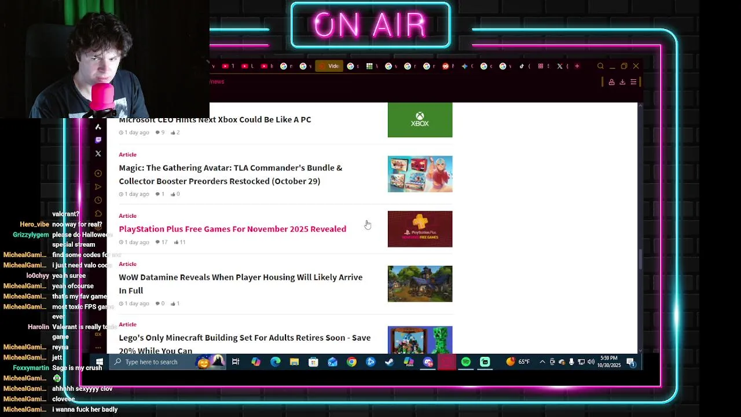Image resolution: width=741 pixels, height=417 pixels.
Task: Open Task View on the taskbar
Action: coord(236,362)
